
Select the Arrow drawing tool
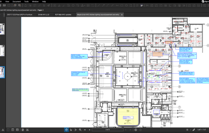103,5
